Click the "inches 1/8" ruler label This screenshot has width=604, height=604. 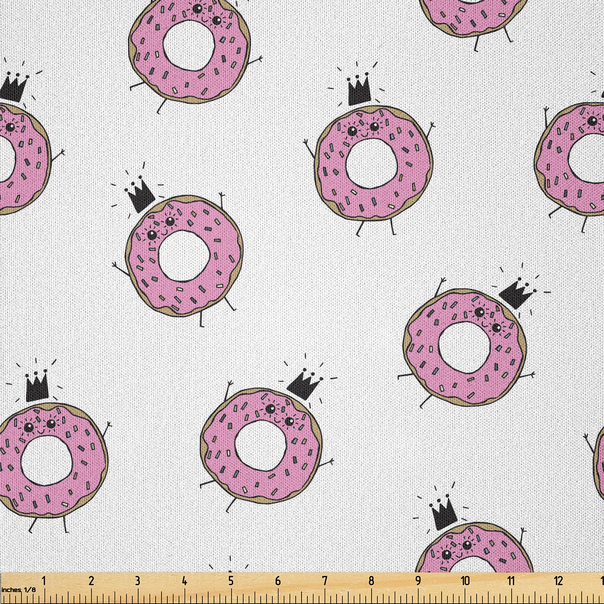(x=19, y=590)
